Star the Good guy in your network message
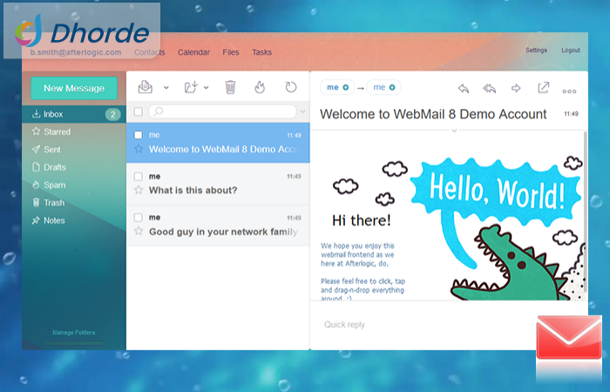610x392 pixels. tap(139, 231)
